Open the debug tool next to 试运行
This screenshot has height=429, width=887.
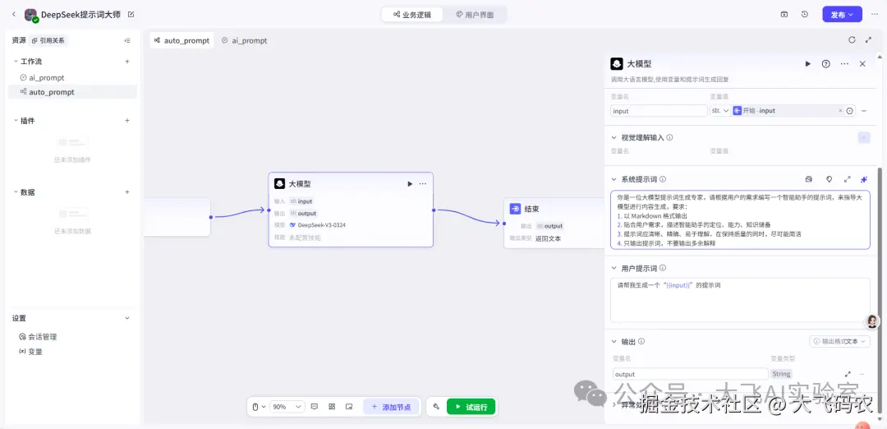coord(436,406)
